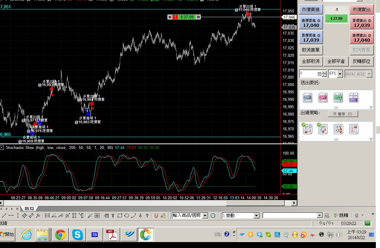Expand the order entry icons panel
This screenshot has height=248, width=380.
(336, 108)
